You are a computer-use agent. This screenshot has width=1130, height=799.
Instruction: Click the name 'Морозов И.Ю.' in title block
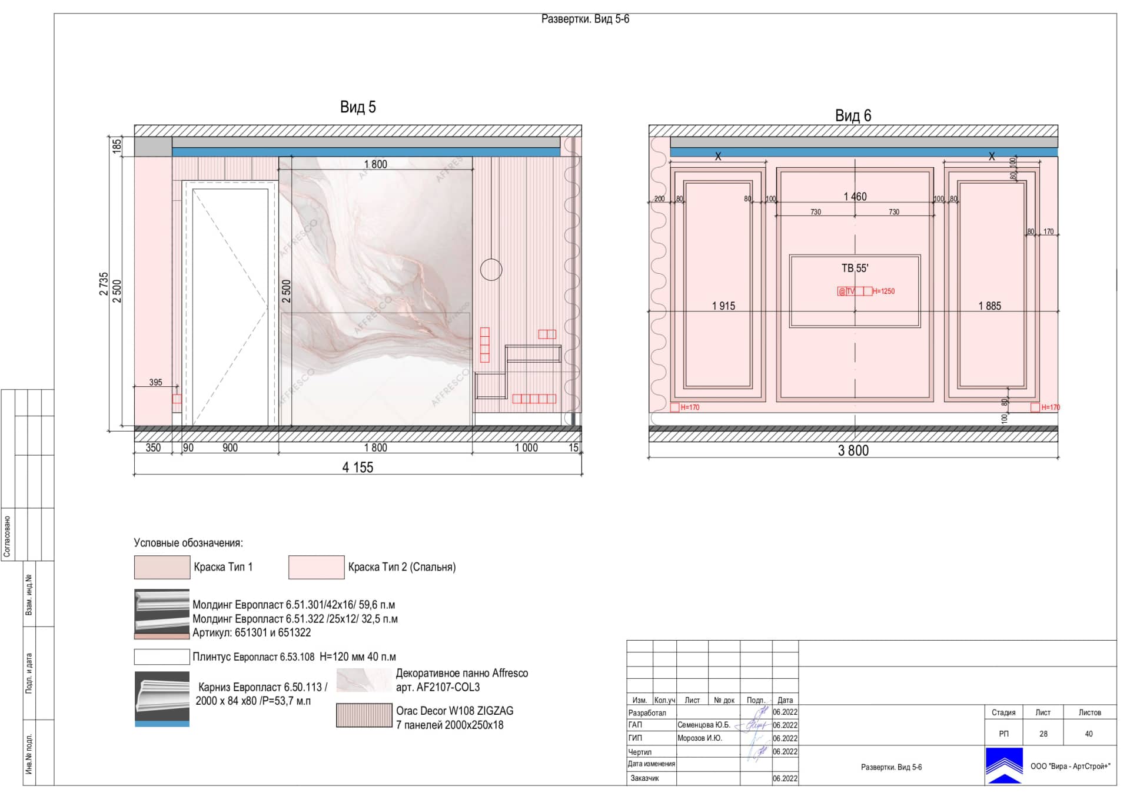point(700,738)
